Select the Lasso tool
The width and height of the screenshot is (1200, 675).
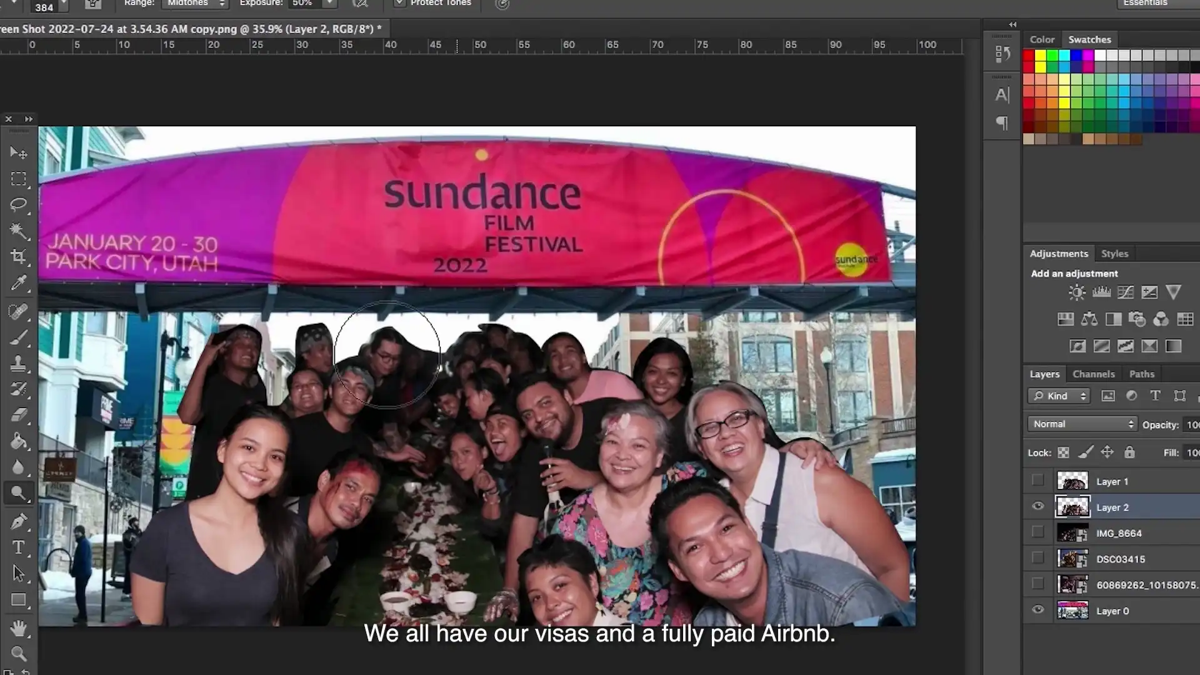point(18,205)
